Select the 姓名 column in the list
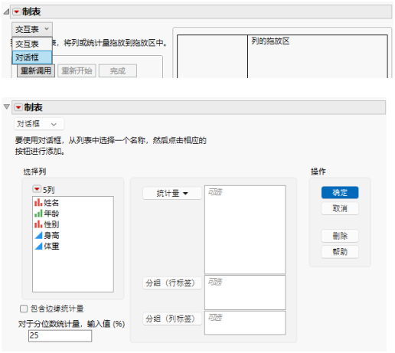 (47, 203)
